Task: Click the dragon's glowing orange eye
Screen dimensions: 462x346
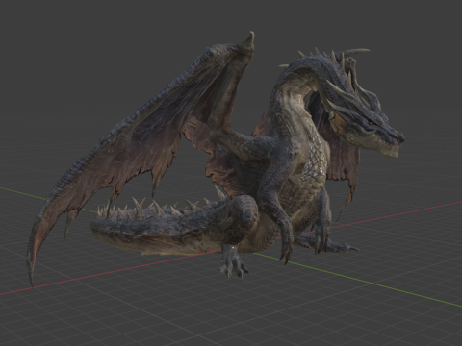Action: click(371, 123)
